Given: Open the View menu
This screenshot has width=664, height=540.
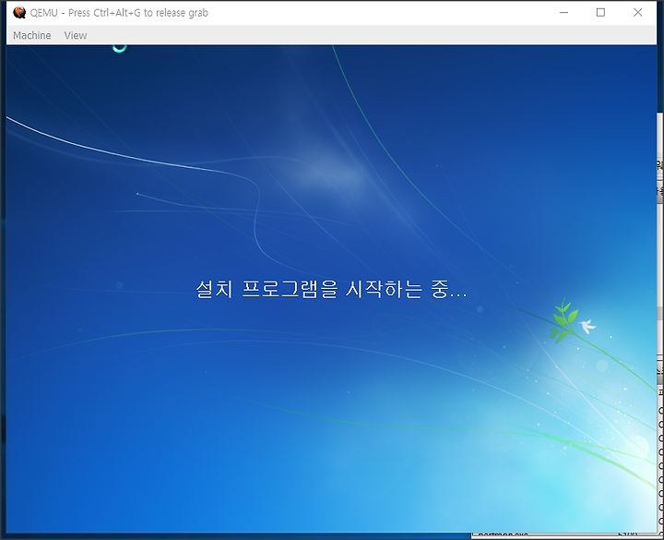Looking at the screenshot, I should tap(76, 35).
